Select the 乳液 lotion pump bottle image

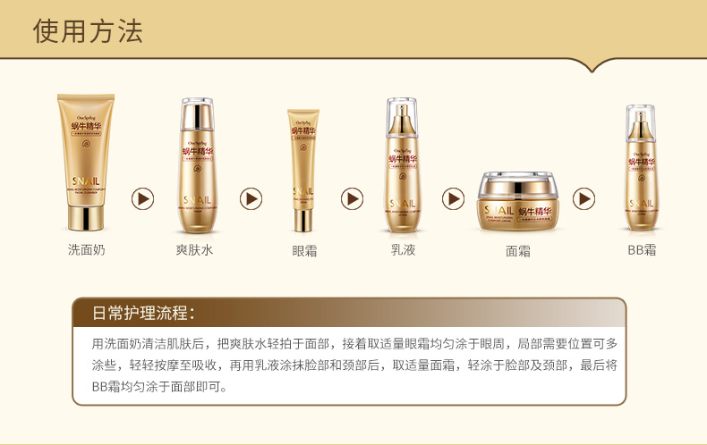[x=402, y=164]
